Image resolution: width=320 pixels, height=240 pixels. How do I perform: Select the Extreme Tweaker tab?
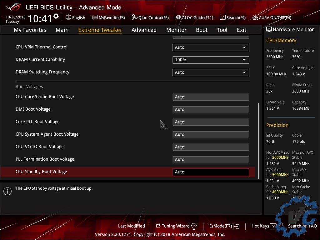(x=100, y=30)
